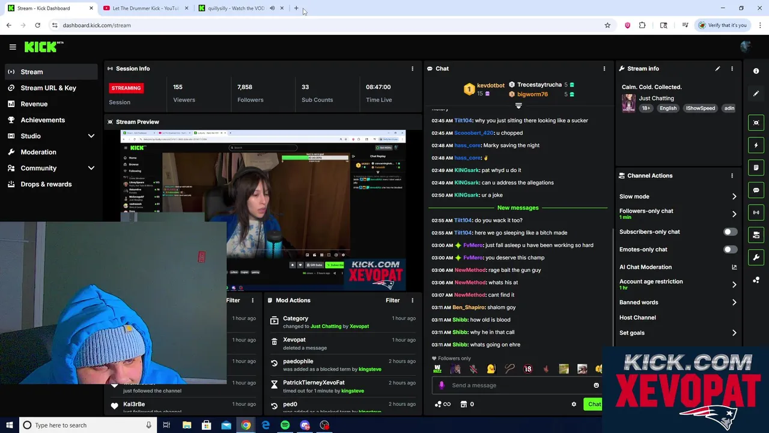Click the stream preview icon in right rail
This screenshot has height=433, width=769.
coord(756,123)
